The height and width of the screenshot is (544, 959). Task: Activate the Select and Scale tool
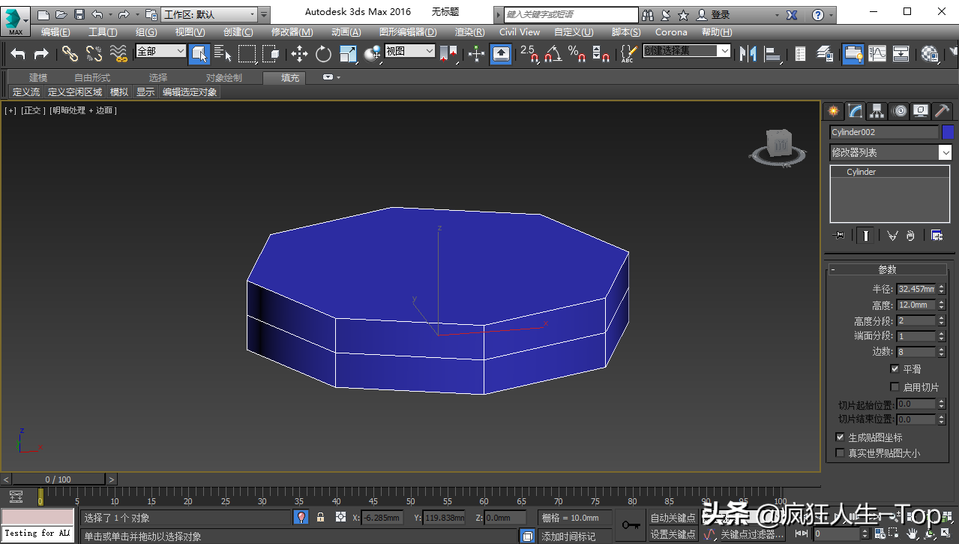348,53
